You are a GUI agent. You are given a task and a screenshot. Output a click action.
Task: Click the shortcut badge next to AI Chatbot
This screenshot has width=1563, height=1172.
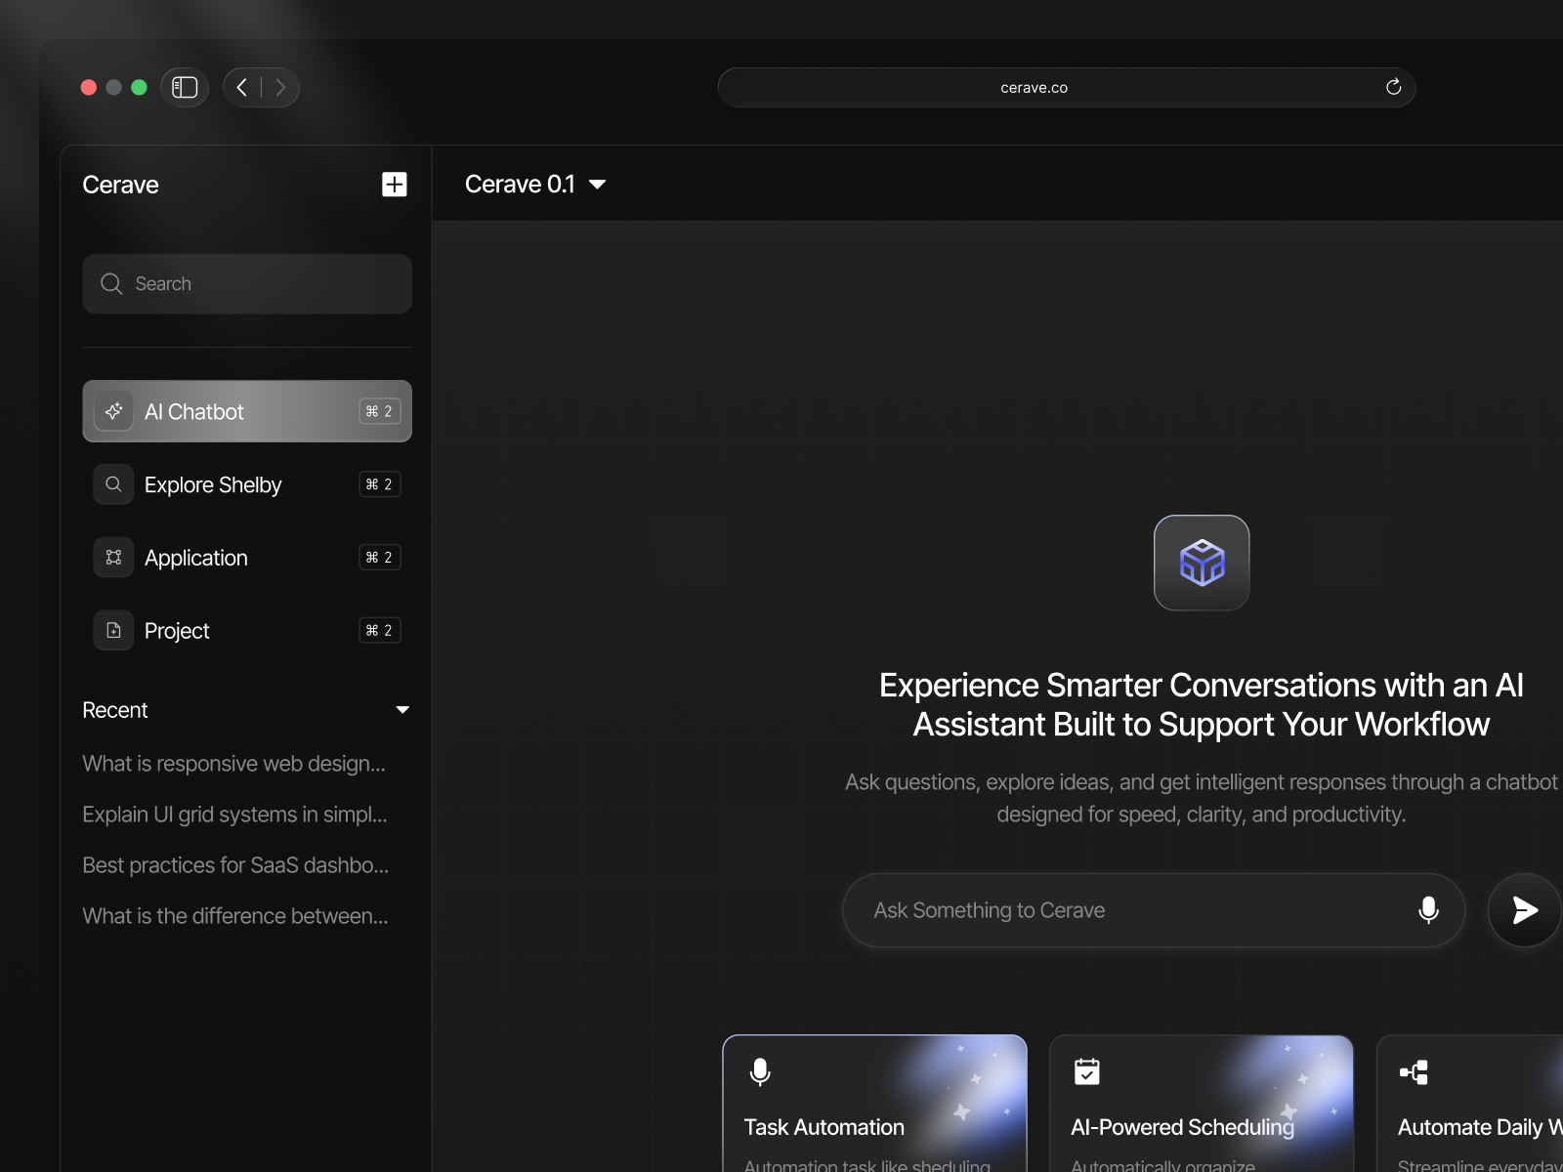point(380,411)
